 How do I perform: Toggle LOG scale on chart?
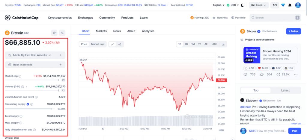214,44
